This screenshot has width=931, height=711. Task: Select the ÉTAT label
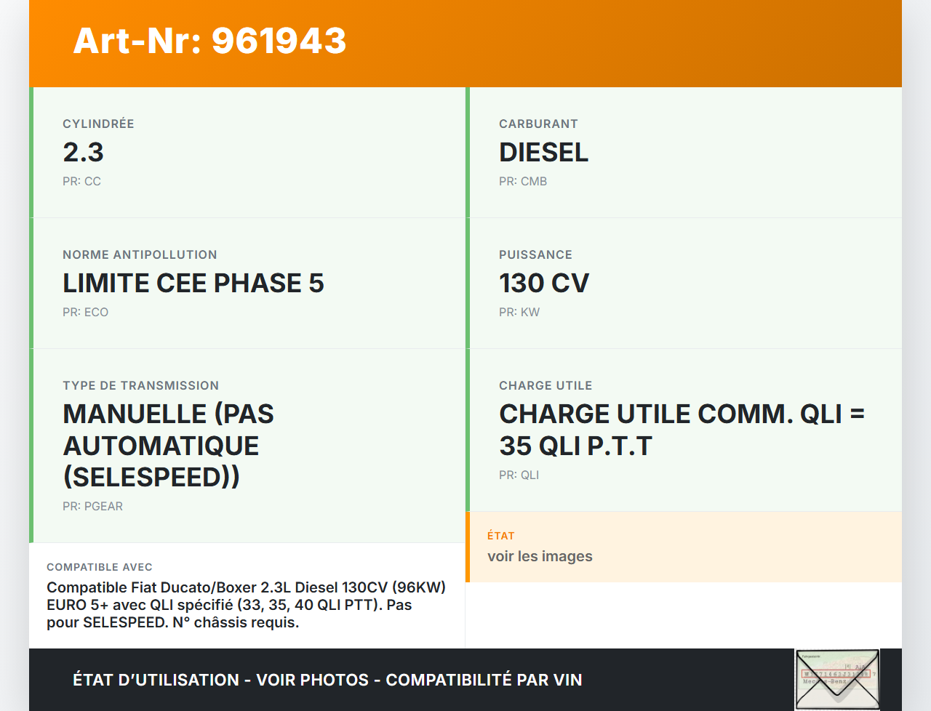501,536
